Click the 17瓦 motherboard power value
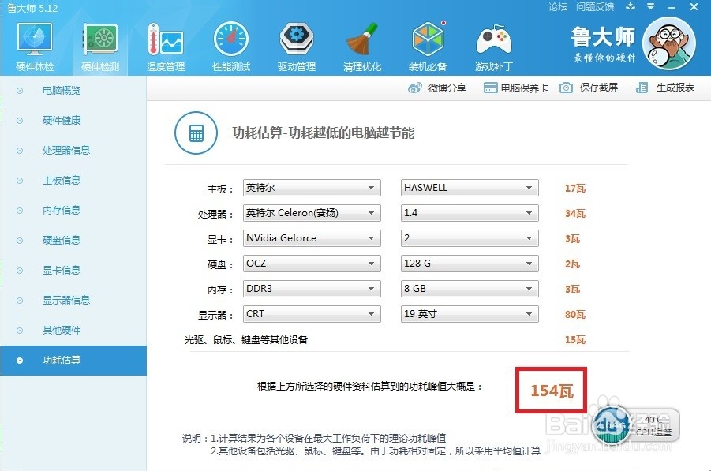The image size is (711, 471). click(575, 188)
